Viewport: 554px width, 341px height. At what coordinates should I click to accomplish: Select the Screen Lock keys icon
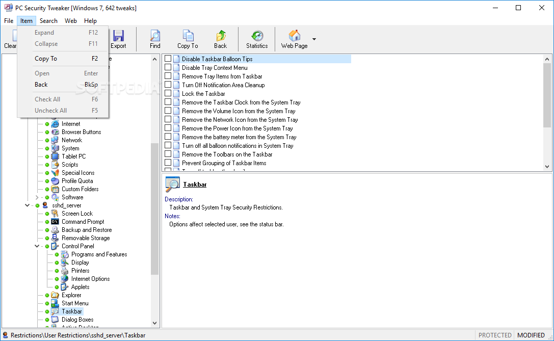[55, 214]
